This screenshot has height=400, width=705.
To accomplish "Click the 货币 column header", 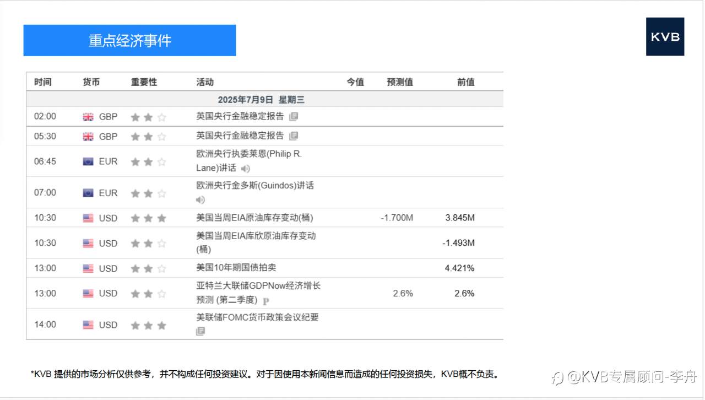I will (91, 82).
